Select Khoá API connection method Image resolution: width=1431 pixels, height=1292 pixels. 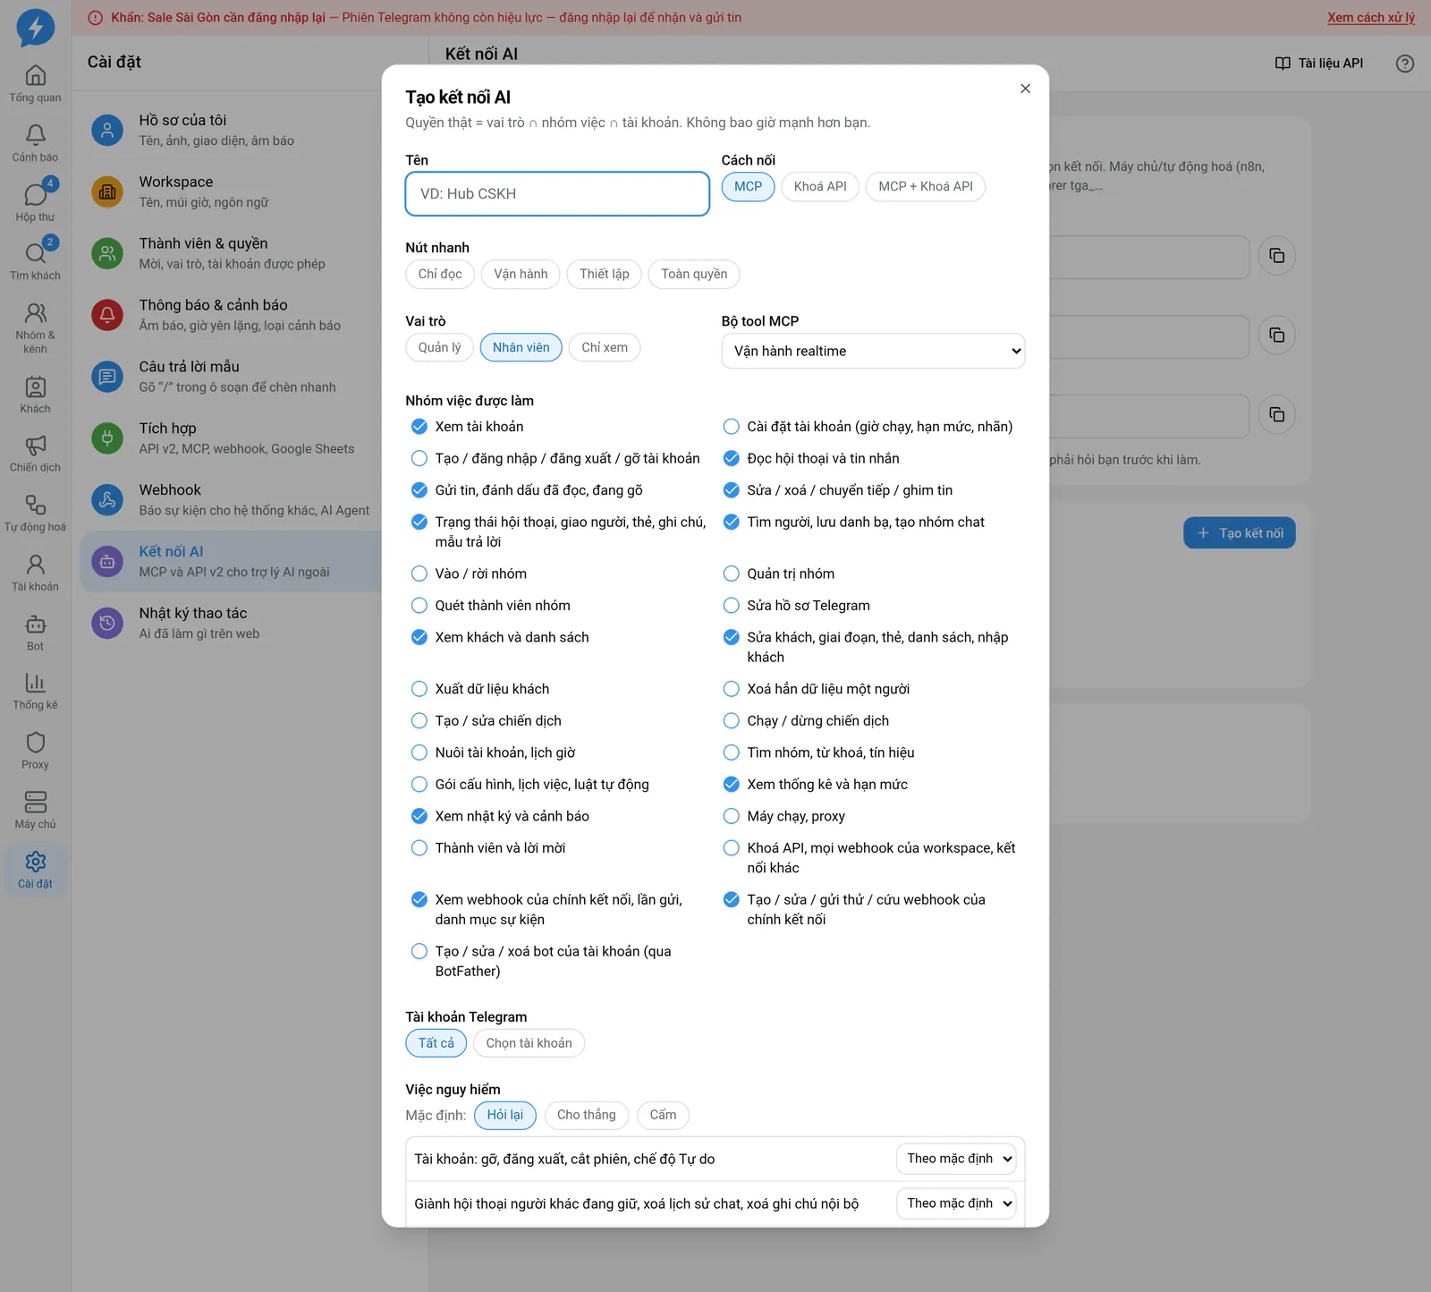pos(820,186)
